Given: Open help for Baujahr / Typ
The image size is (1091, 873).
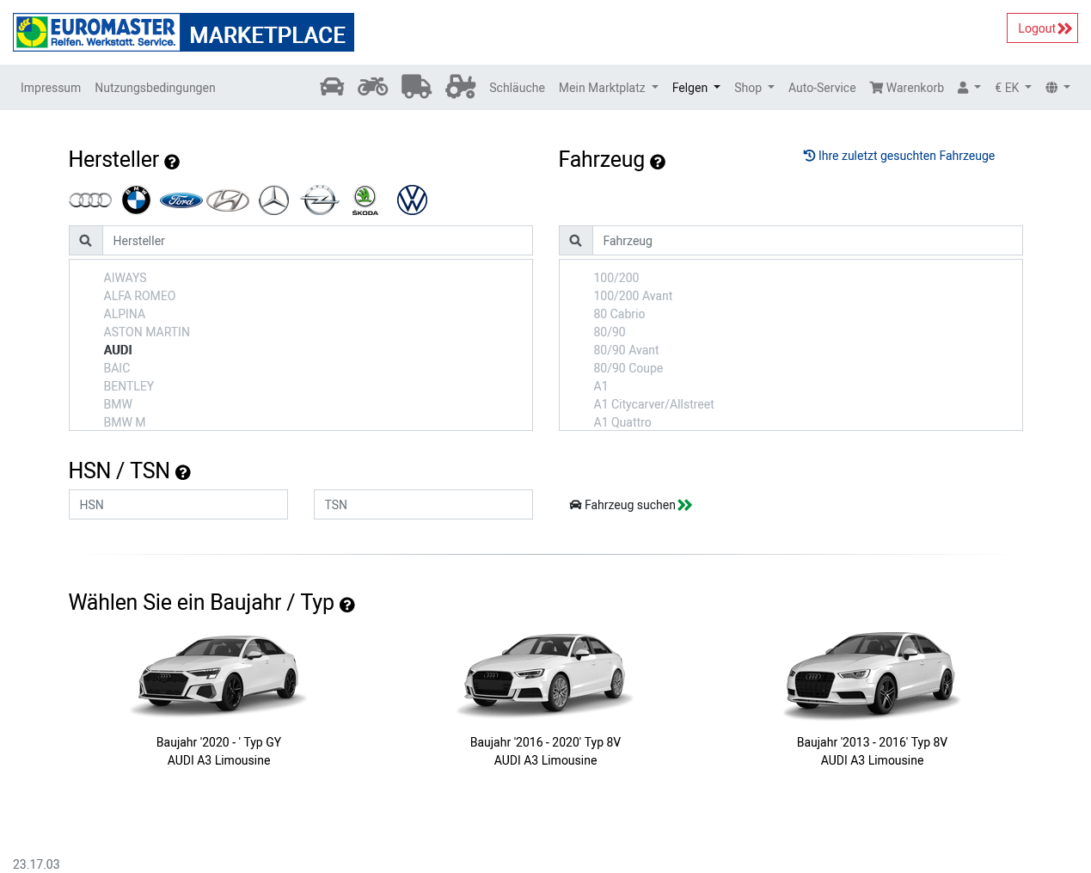Looking at the screenshot, I should 347,605.
